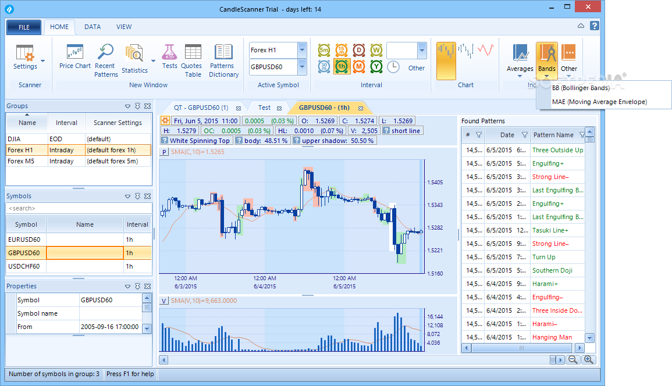Viewport: 672px width, 386px height.
Task: Sort groups by Interval column header
Action: point(66,123)
